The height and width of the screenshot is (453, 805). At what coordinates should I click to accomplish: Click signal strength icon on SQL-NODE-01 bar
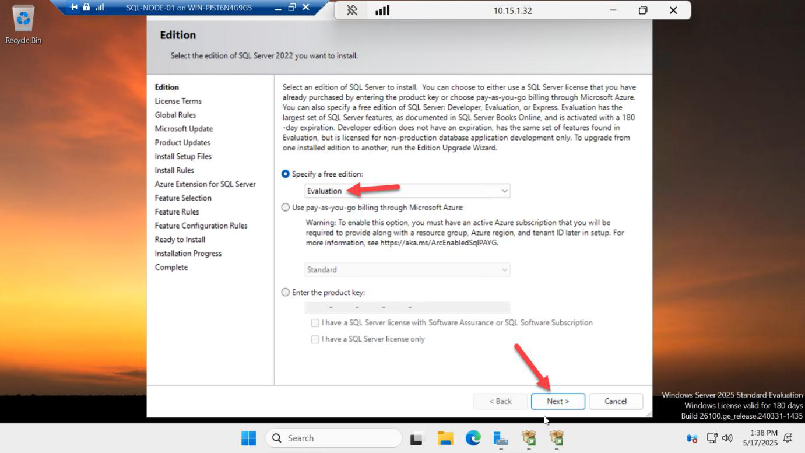point(99,8)
